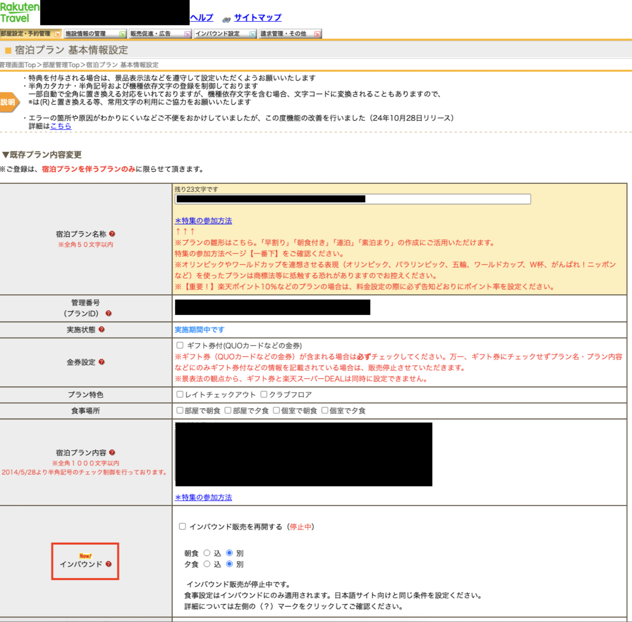This screenshot has width=632, height=622.
Task: Click help icon beside インバウンド label
Action: (109, 564)
